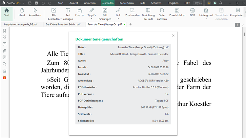Open the comments sidebar panel
The image size is (246, 138).
[4, 44]
